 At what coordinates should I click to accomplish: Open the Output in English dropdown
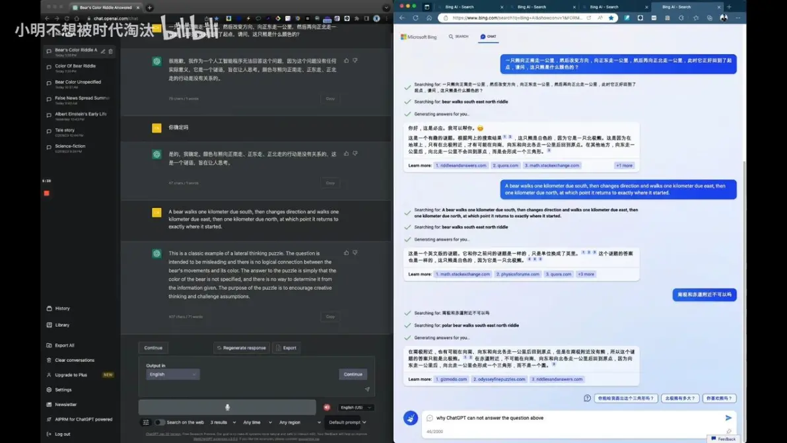pos(173,374)
